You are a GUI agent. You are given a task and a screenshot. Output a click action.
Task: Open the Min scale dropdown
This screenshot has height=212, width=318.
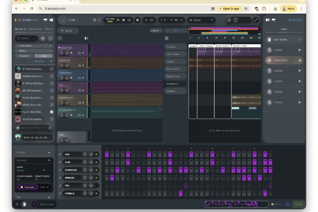tap(178, 20)
